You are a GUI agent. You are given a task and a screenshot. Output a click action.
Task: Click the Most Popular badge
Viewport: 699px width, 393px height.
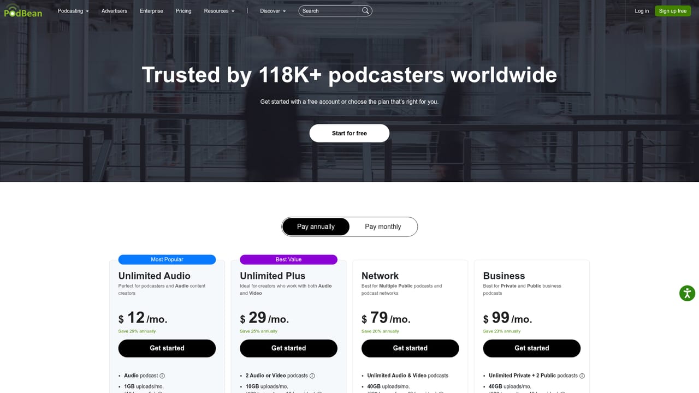(x=167, y=260)
